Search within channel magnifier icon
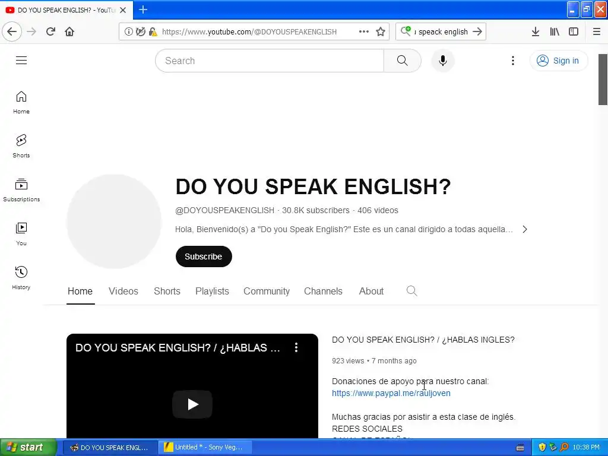Viewport: 608px width, 456px height. (x=412, y=291)
